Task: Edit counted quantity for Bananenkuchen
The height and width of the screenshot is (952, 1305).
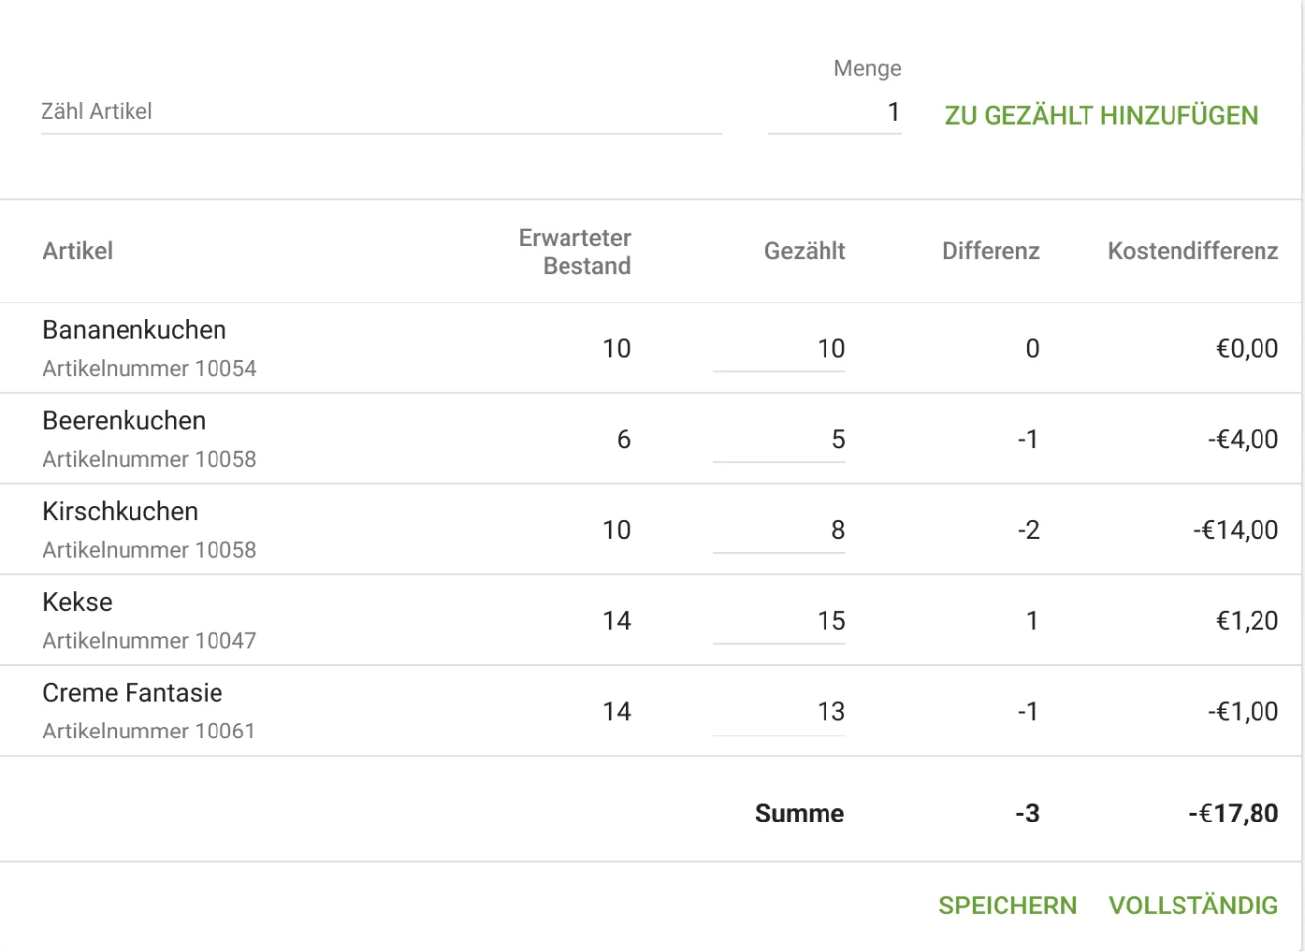Action: tap(780, 349)
